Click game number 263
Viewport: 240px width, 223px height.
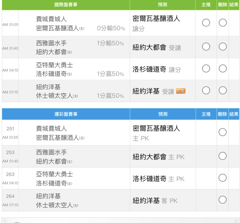[x=10, y=174]
